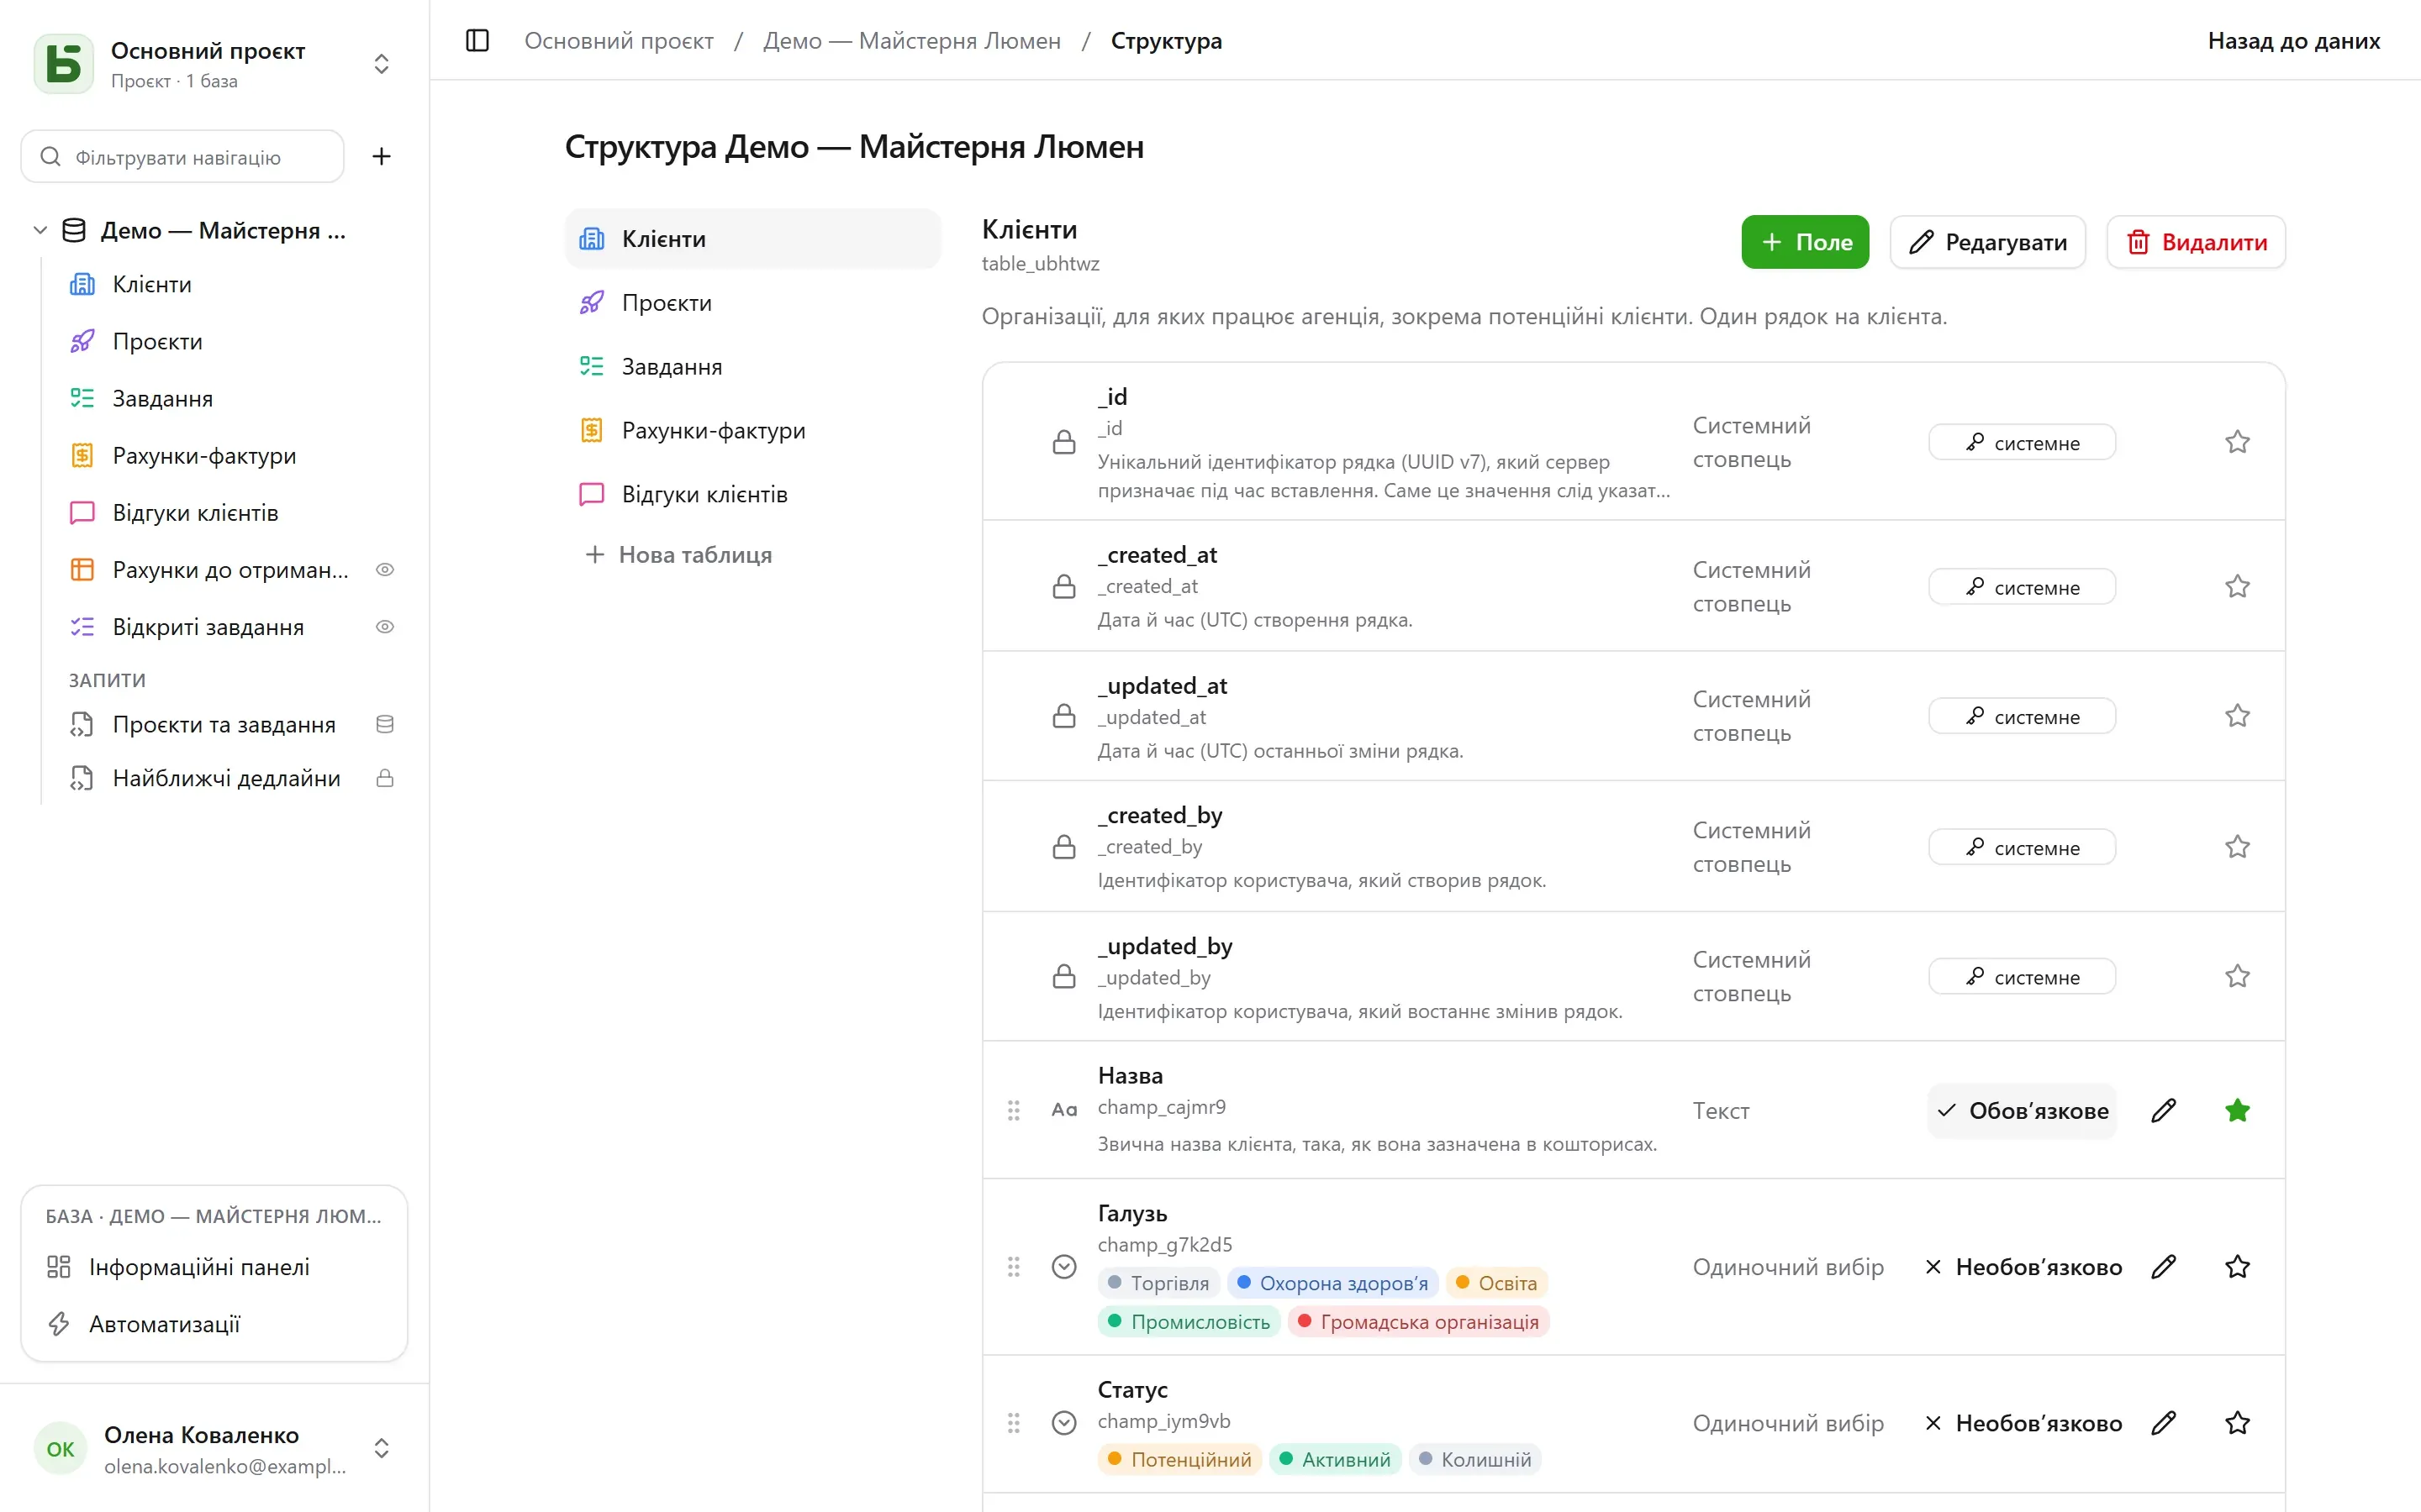Focus the Фільтрувати навігацію search field
This screenshot has height=1512, width=2421.
pos(182,157)
